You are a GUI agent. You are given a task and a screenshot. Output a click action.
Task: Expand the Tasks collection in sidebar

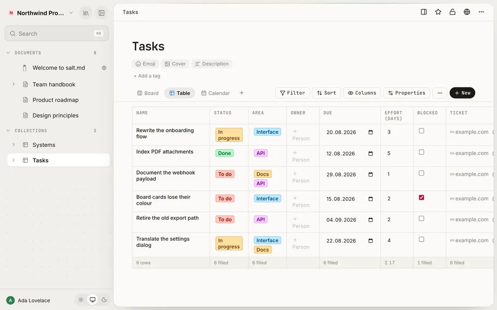13,160
